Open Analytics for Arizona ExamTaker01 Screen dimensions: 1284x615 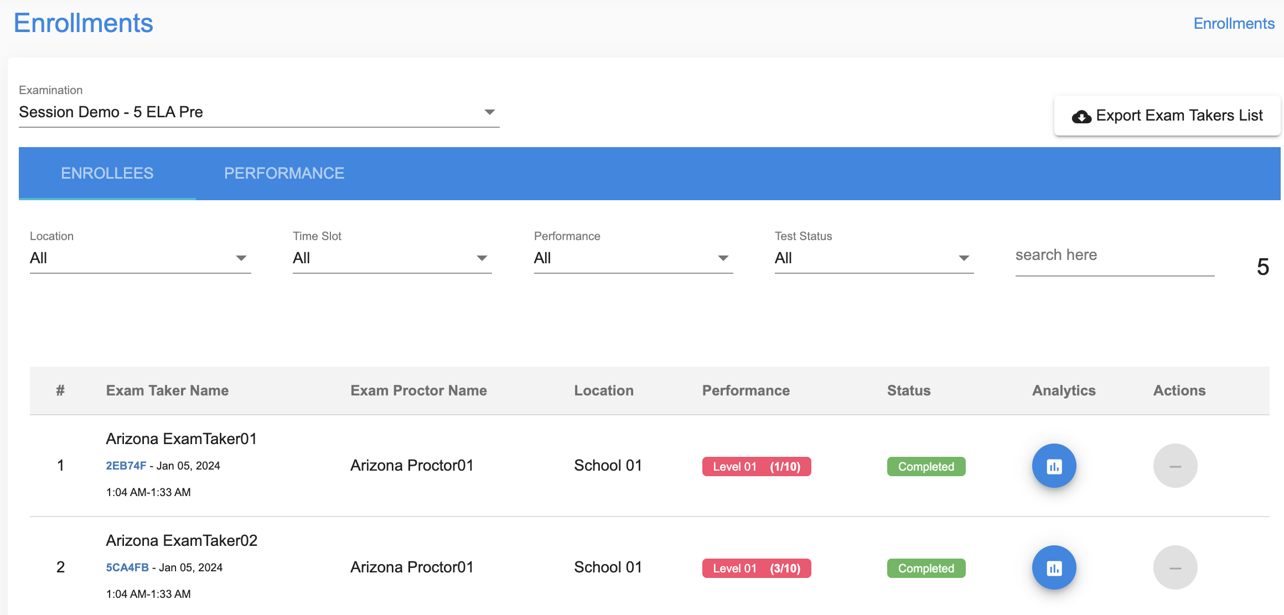tap(1054, 466)
